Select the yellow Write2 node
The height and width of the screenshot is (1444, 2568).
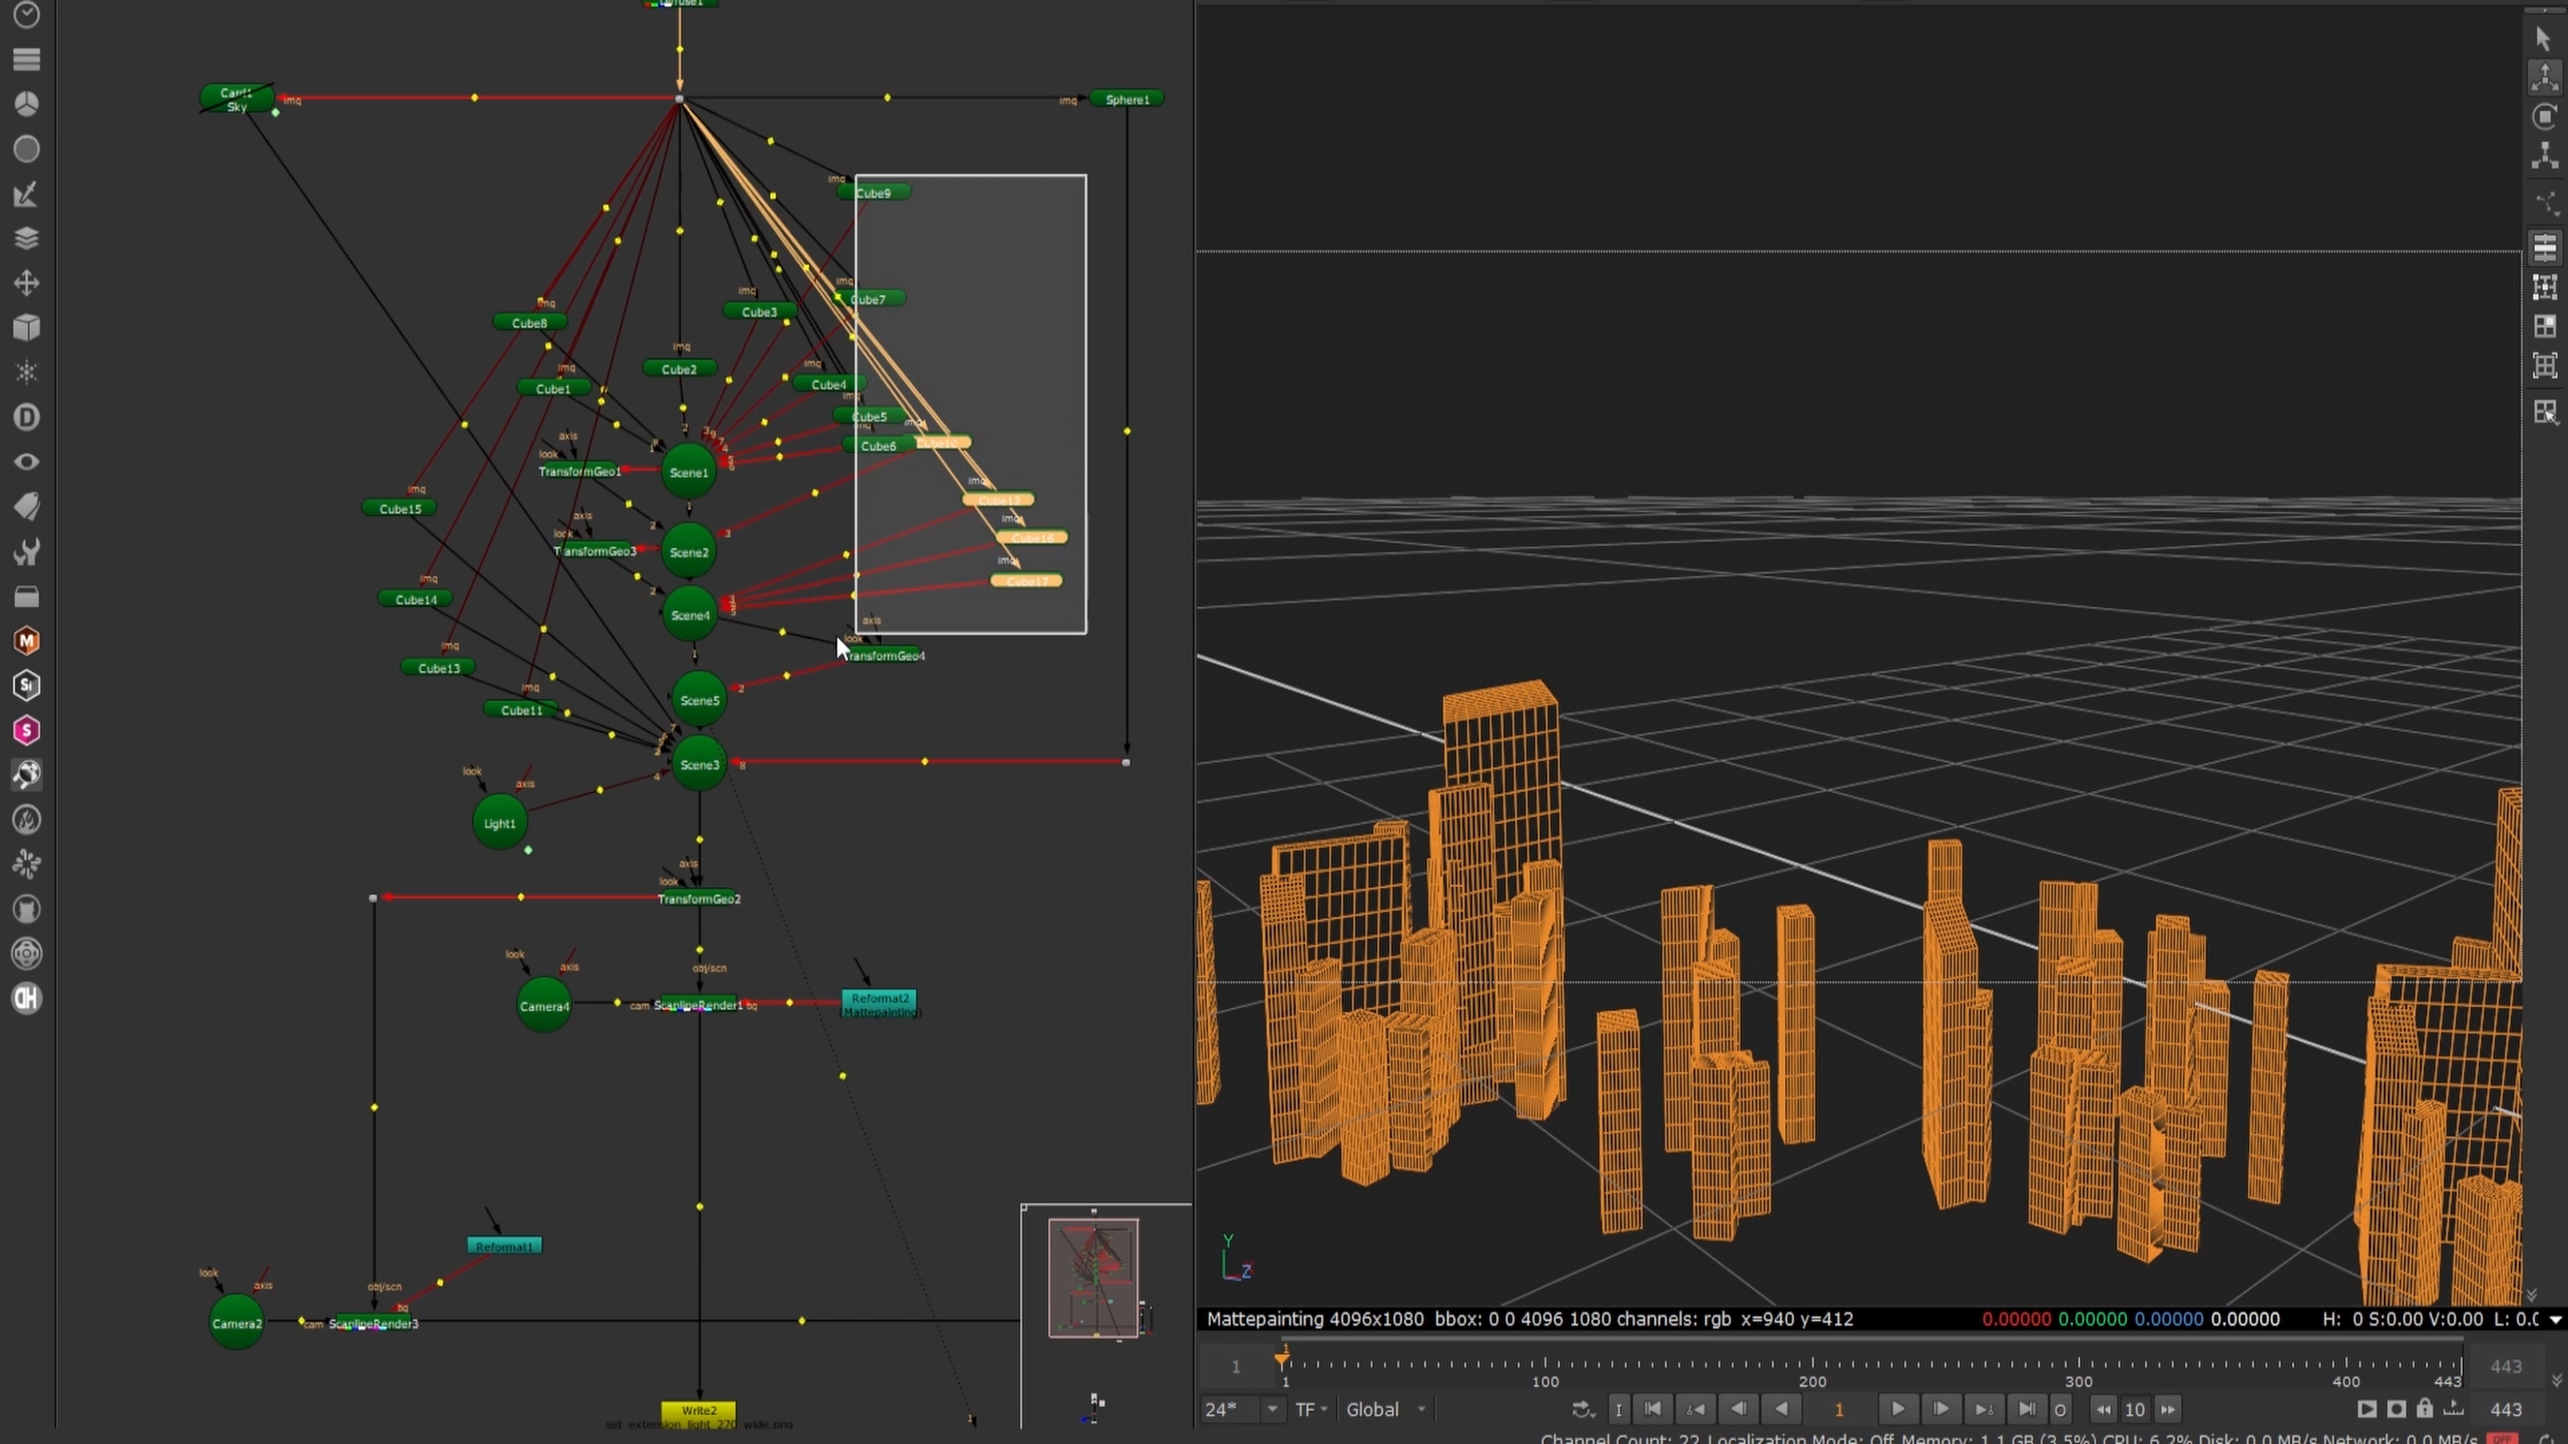pos(698,1410)
